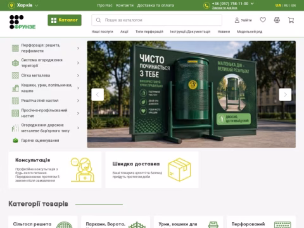
Task: Expand Сітка металева submenu arrow
Action: tap(78, 75)
